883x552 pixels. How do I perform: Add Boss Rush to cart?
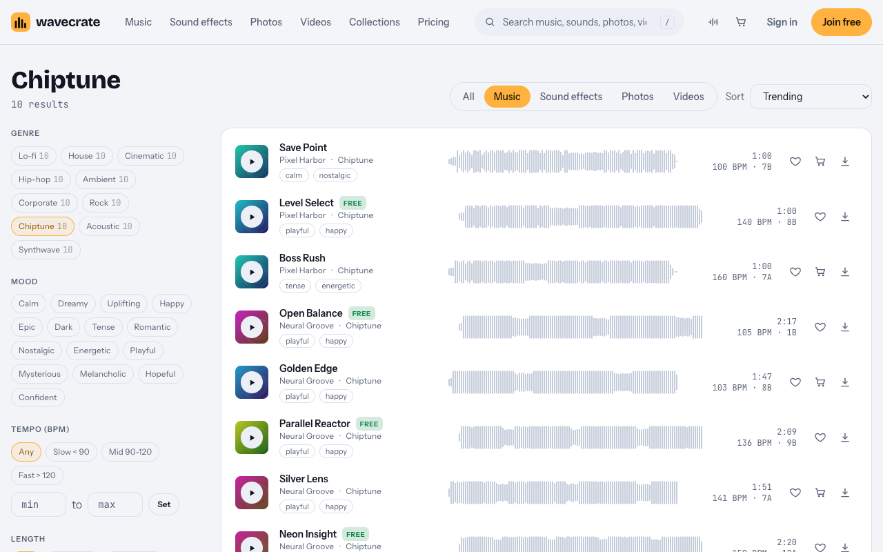[x=820, y=272]
